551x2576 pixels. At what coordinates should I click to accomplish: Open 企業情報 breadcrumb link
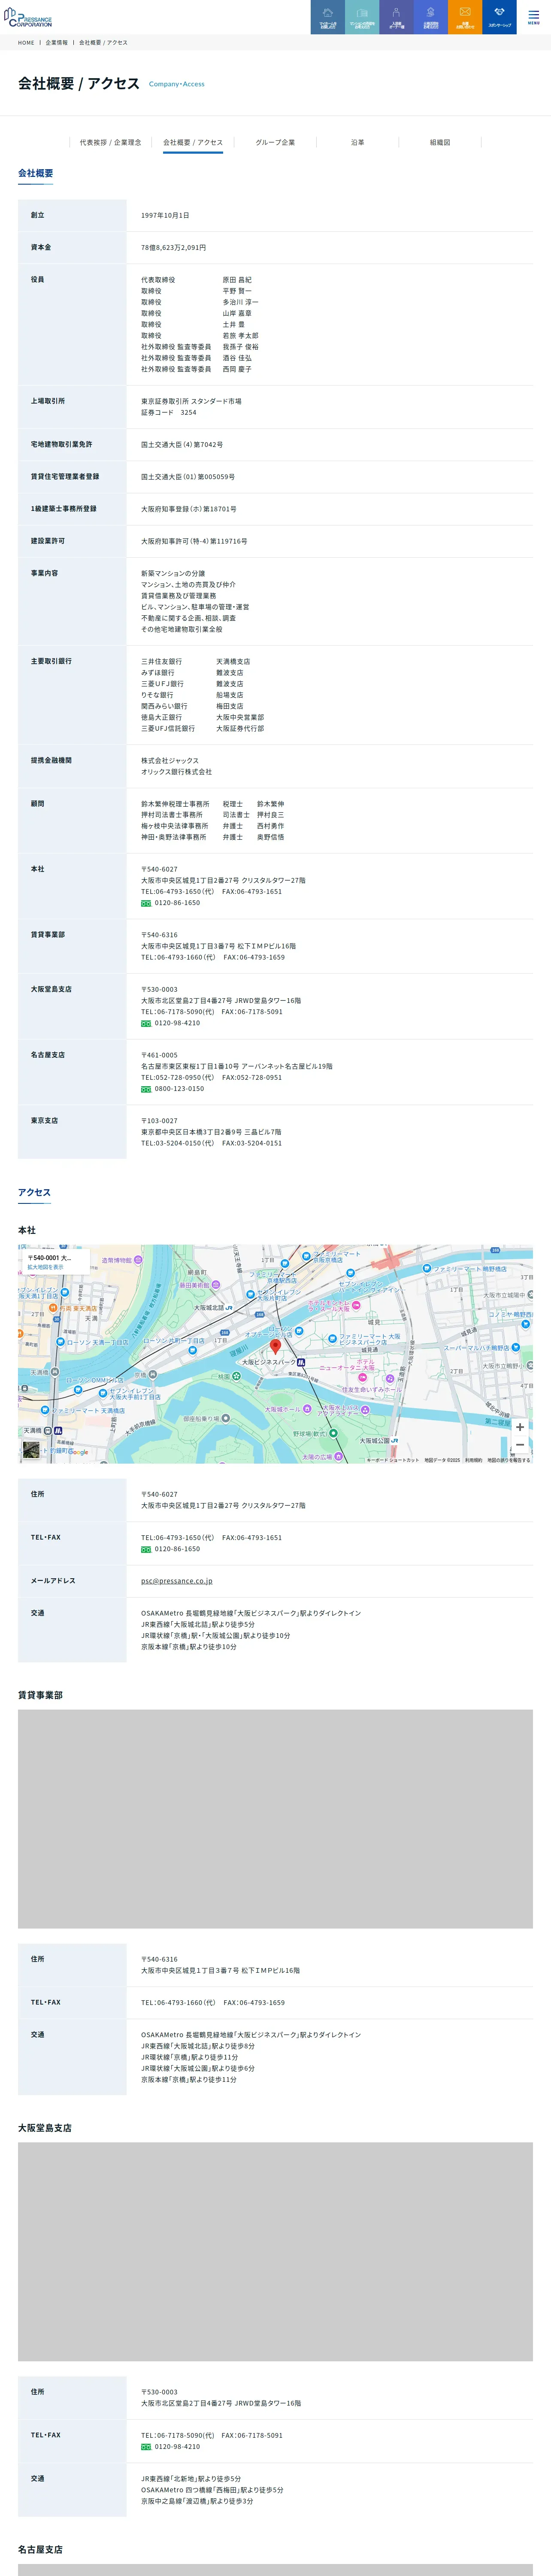(57, 43)
